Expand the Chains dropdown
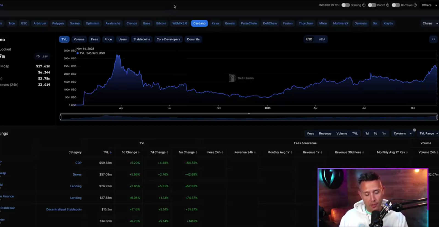Image resolution: width=439 pixels, height=227 pixels. tap(430, 24)
